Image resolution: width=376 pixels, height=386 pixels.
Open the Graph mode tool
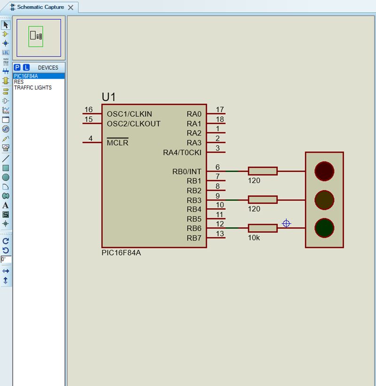coord(6,110)
